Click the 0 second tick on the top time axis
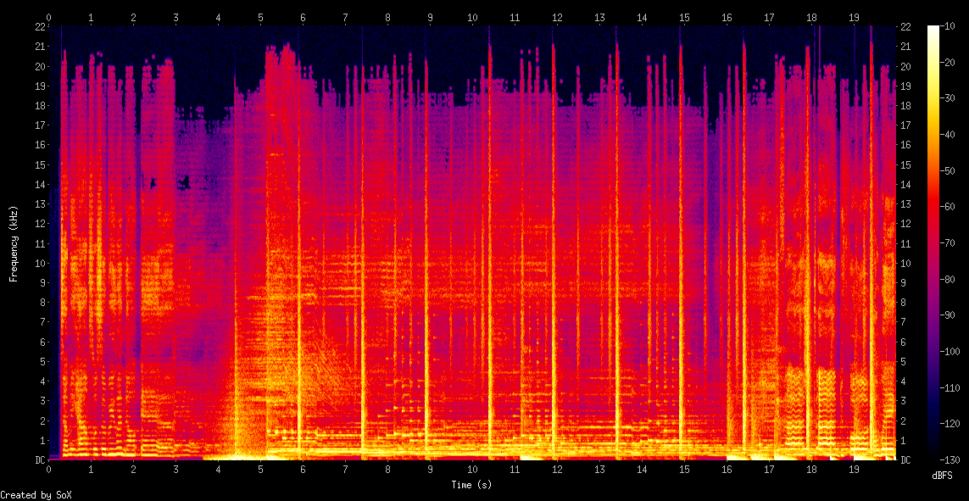 pos(49,18)
